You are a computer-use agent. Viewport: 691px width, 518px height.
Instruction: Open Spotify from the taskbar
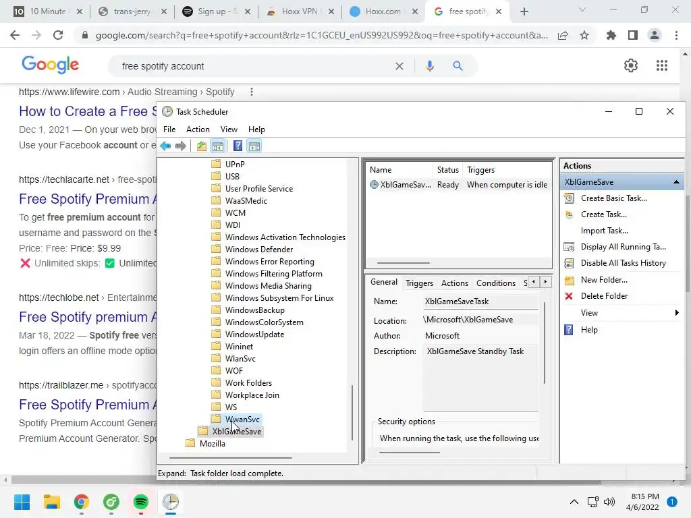pyautogui.click(x=140, y=502)
